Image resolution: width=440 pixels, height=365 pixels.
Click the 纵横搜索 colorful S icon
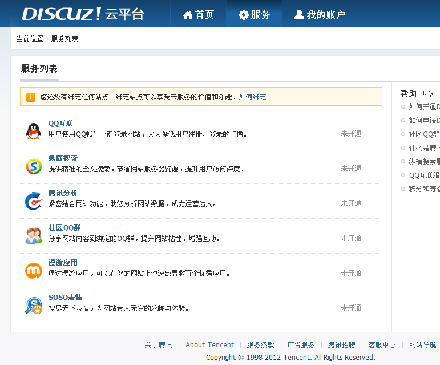34,166
